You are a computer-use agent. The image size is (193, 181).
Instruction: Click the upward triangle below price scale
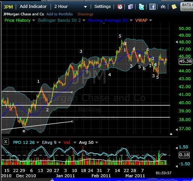tap(171, 134)
